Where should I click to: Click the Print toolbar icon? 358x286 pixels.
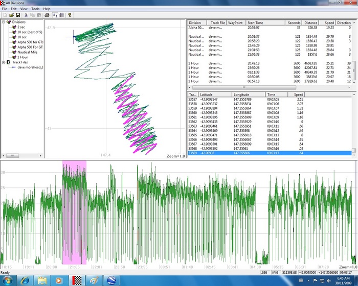click(47, 15)
